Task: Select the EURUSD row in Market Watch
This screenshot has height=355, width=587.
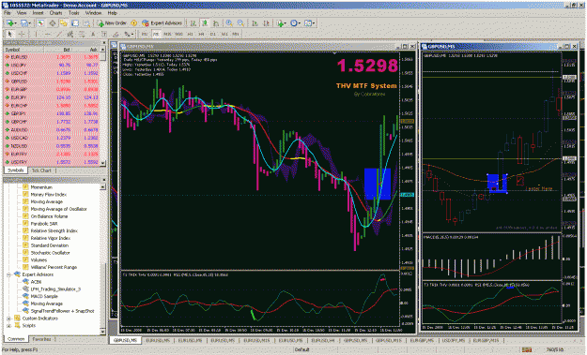Action: (52, 57)
